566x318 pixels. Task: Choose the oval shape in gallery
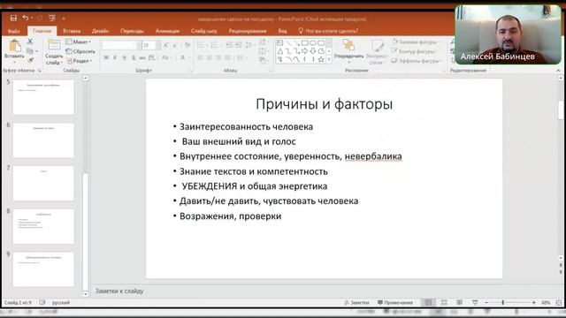coord(312,43)
